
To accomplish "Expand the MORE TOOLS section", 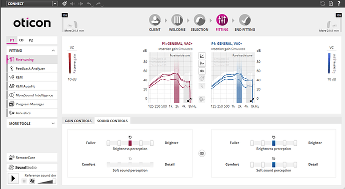I will pos(53,123).
